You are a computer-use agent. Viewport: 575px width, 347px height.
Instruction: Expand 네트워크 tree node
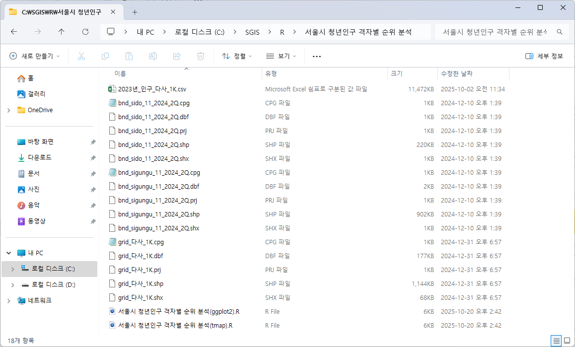tap(9, 301)
